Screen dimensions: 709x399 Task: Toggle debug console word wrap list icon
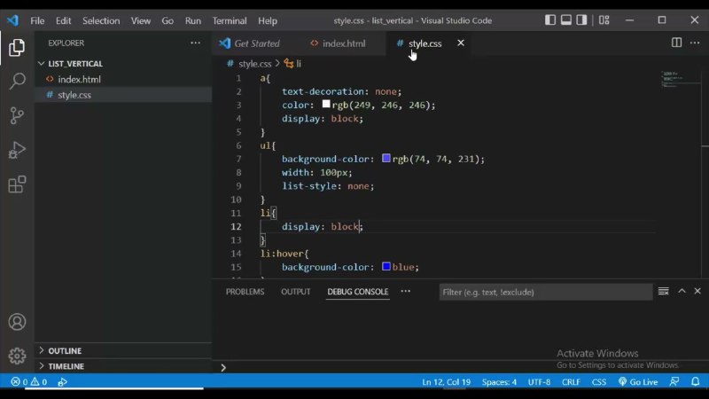coord(663,292)
